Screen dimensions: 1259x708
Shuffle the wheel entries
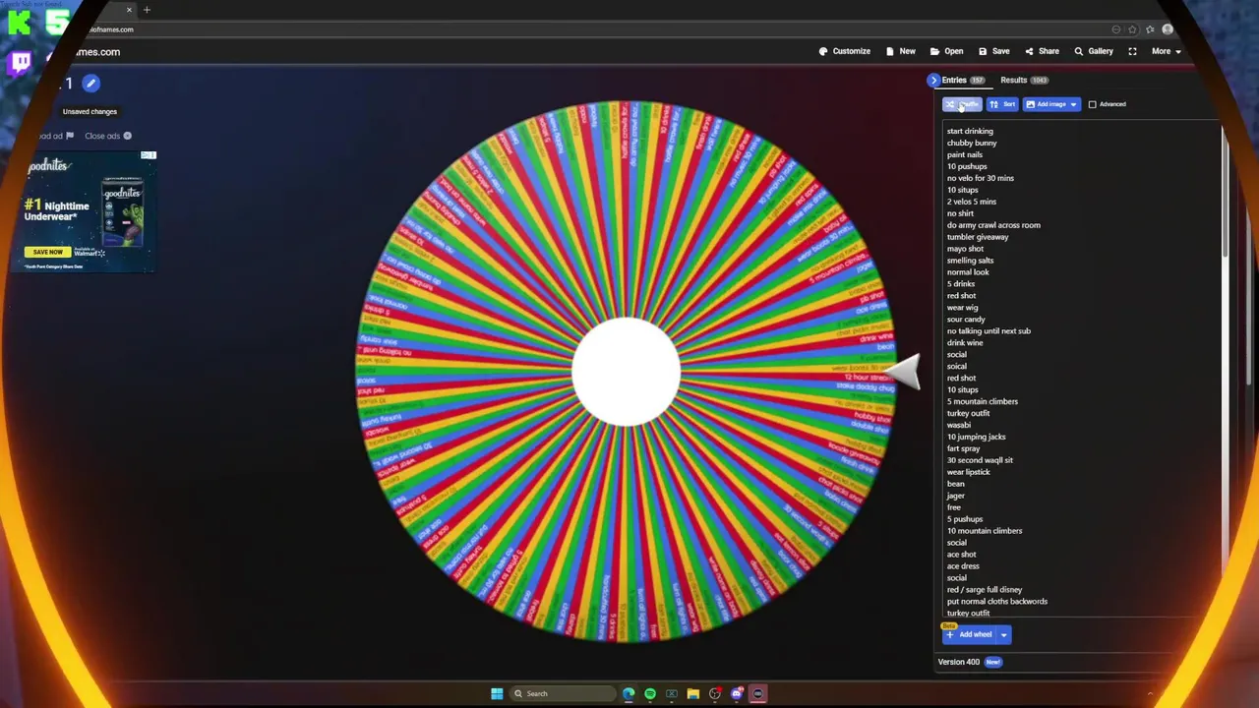point(963,104)
